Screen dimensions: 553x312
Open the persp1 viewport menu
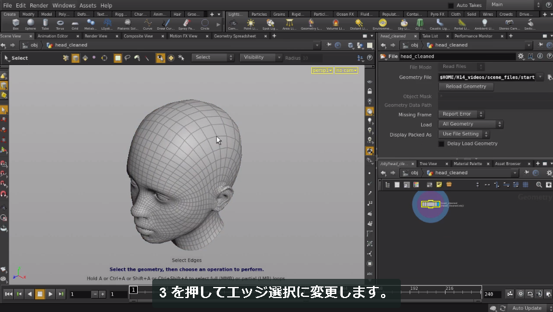point(322,70)
